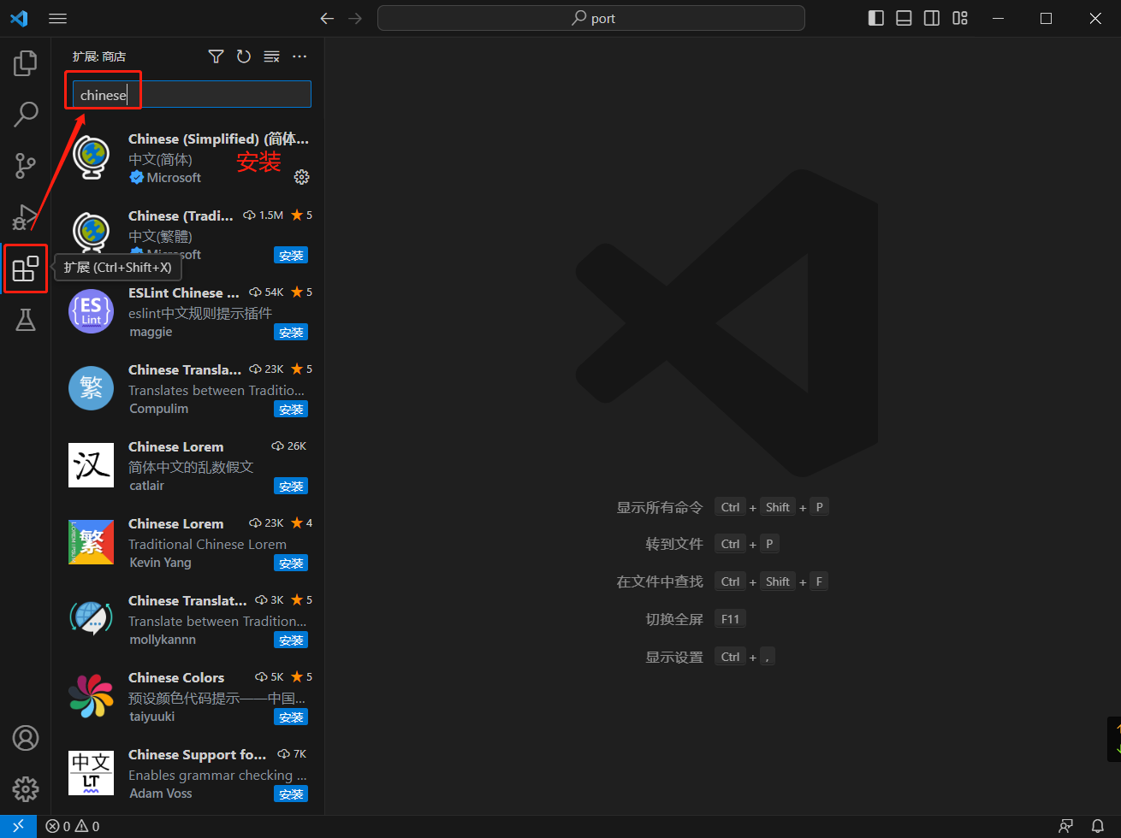The width and height of the screenshot is (1121, 838).
Task: Open the Source Control view
Action: click(x=26, y=165)
